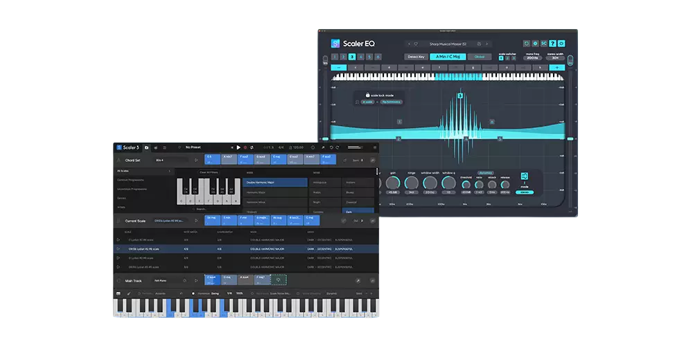
Task: Click the Undo arrow in Scaler 3
Action: point(331,147)
